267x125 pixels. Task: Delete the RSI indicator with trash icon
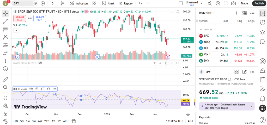point(48,89)
